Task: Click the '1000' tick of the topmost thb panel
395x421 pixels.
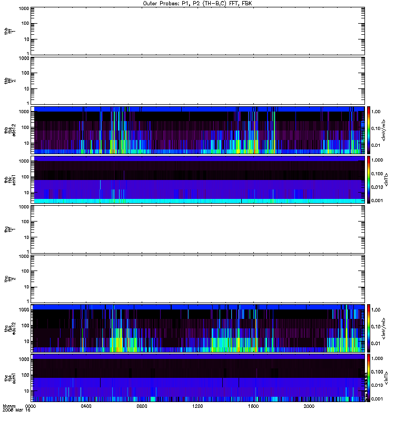Action: pyautogui.click(x=24, y=8)
